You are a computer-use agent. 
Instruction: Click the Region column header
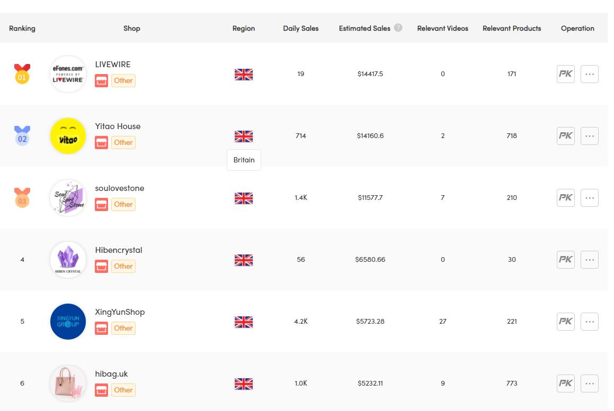244,28
